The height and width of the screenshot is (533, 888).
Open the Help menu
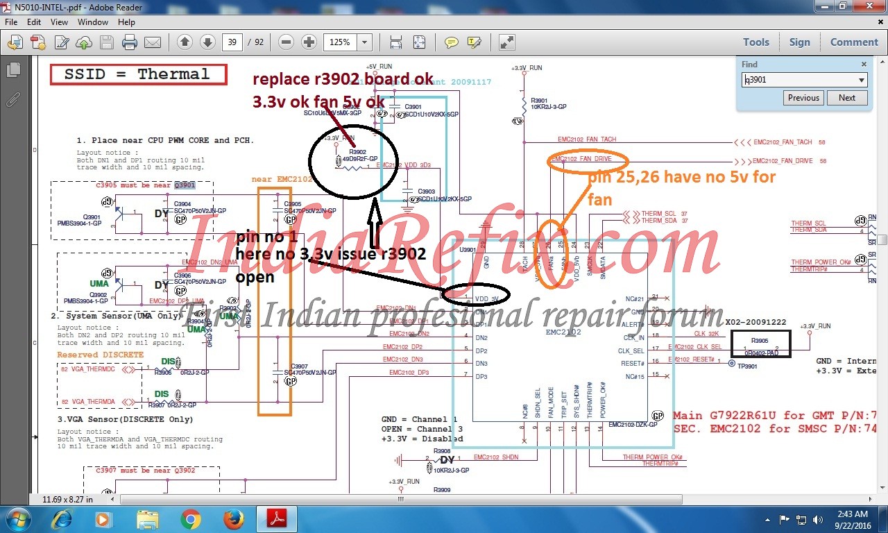(x=127, y=22)
